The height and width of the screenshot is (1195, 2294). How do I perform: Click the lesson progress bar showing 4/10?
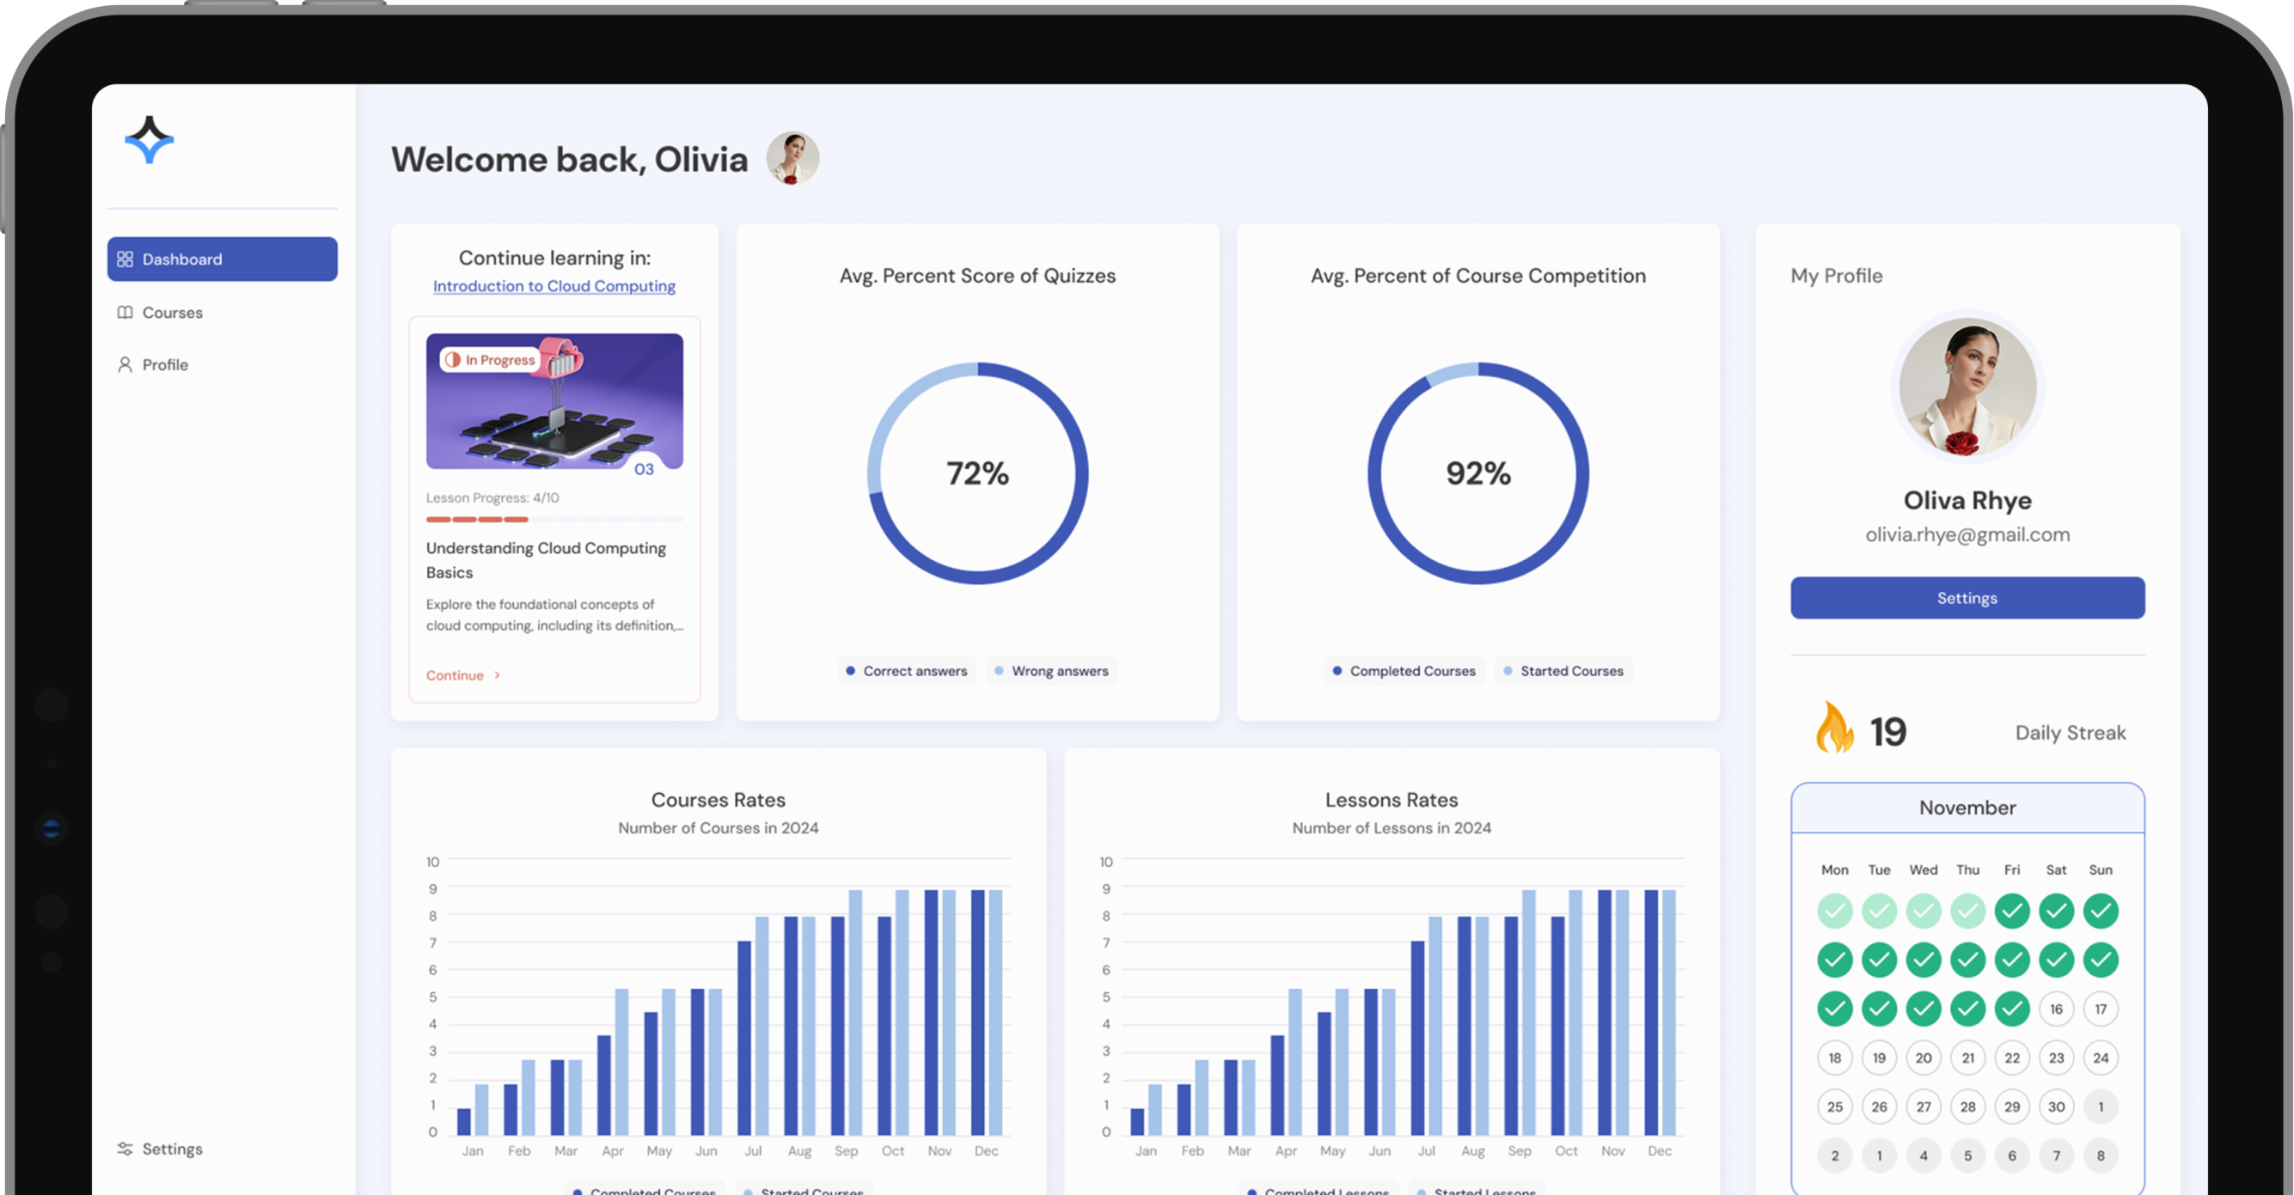554,520
